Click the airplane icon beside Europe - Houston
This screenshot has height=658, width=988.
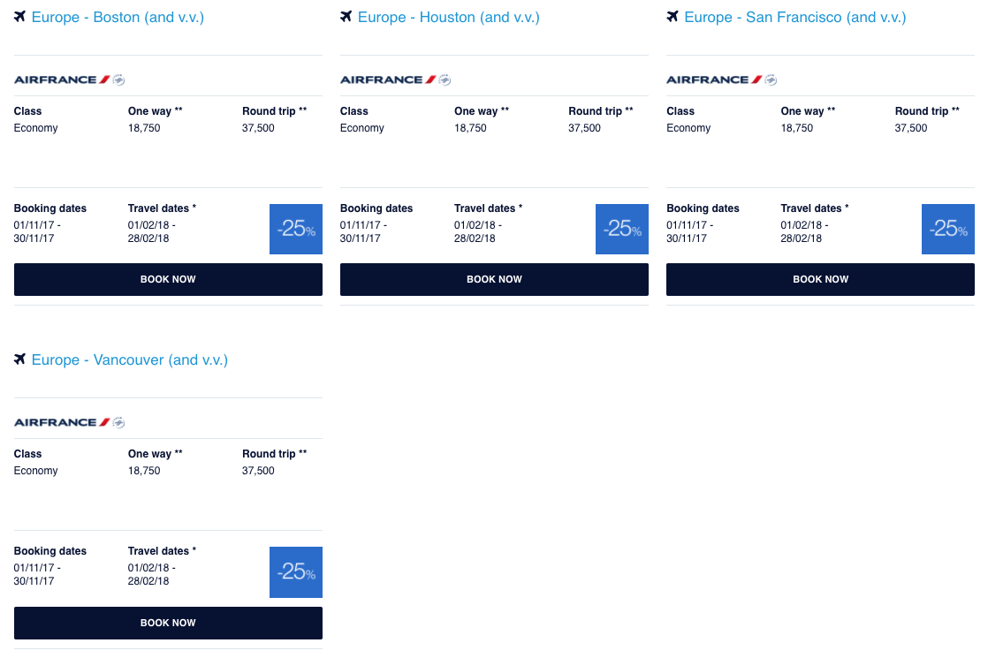point(346,17)
